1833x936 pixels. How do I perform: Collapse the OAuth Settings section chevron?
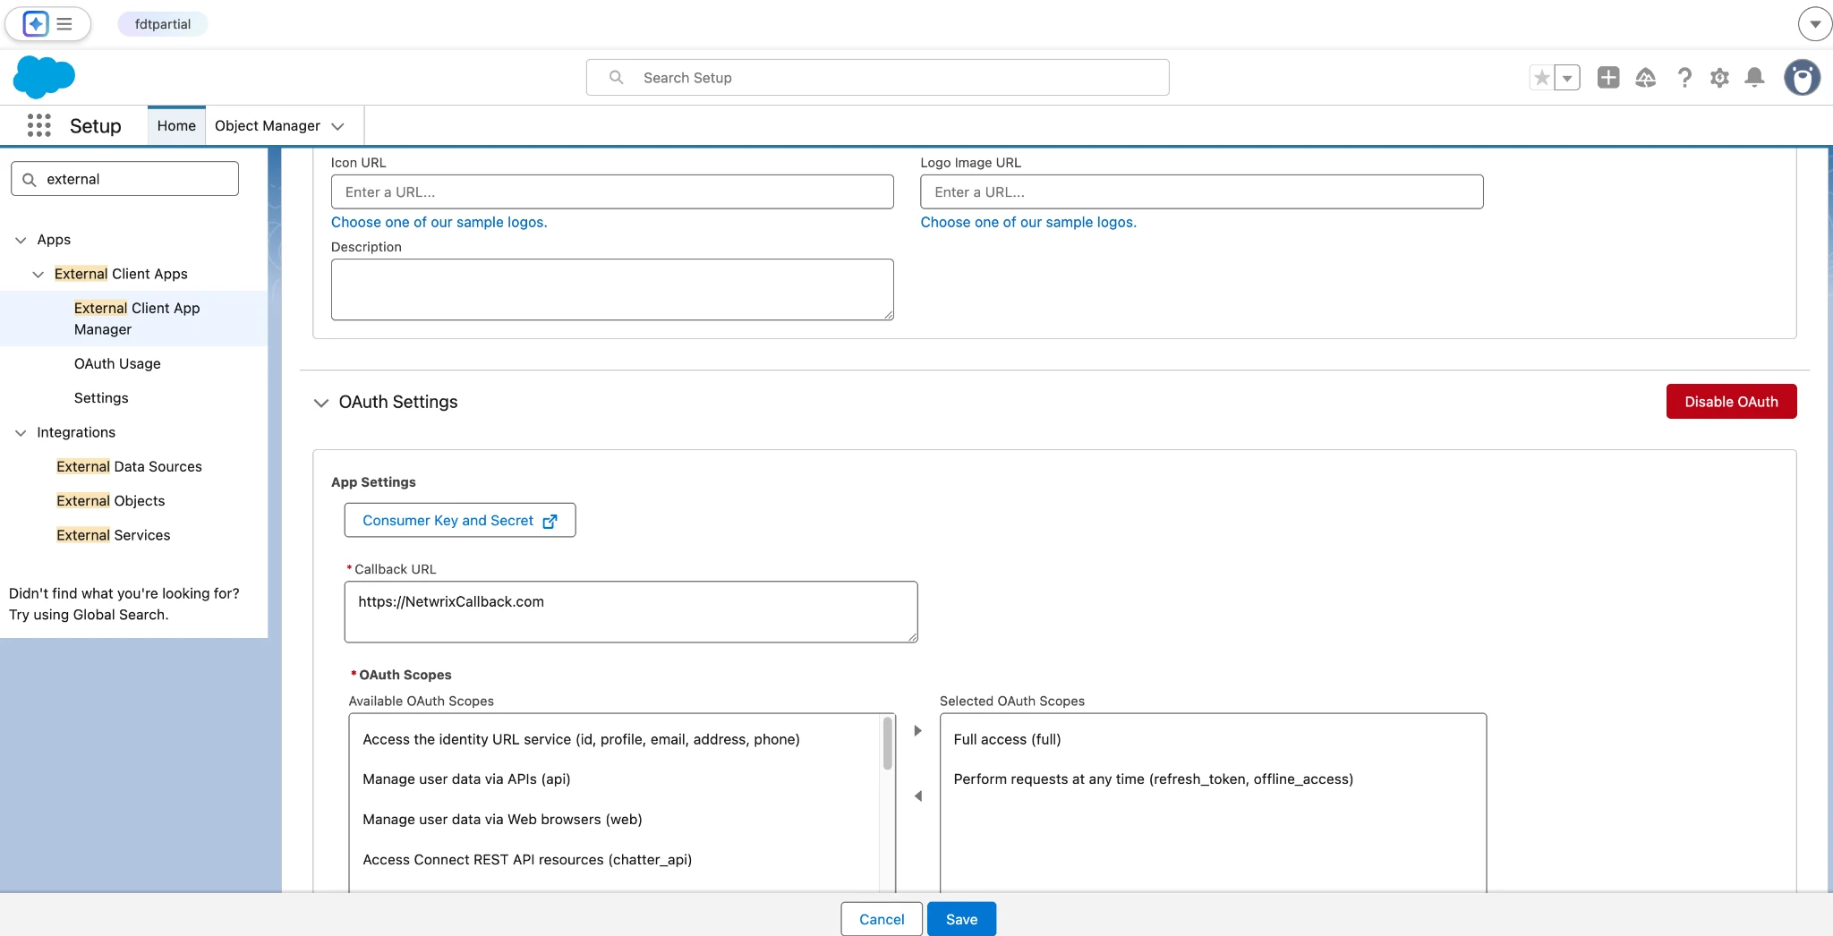[x=321, y=403]
